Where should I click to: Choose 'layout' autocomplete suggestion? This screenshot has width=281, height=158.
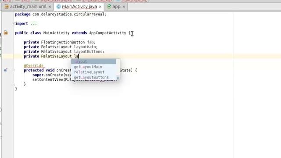(x=94, y=61)
